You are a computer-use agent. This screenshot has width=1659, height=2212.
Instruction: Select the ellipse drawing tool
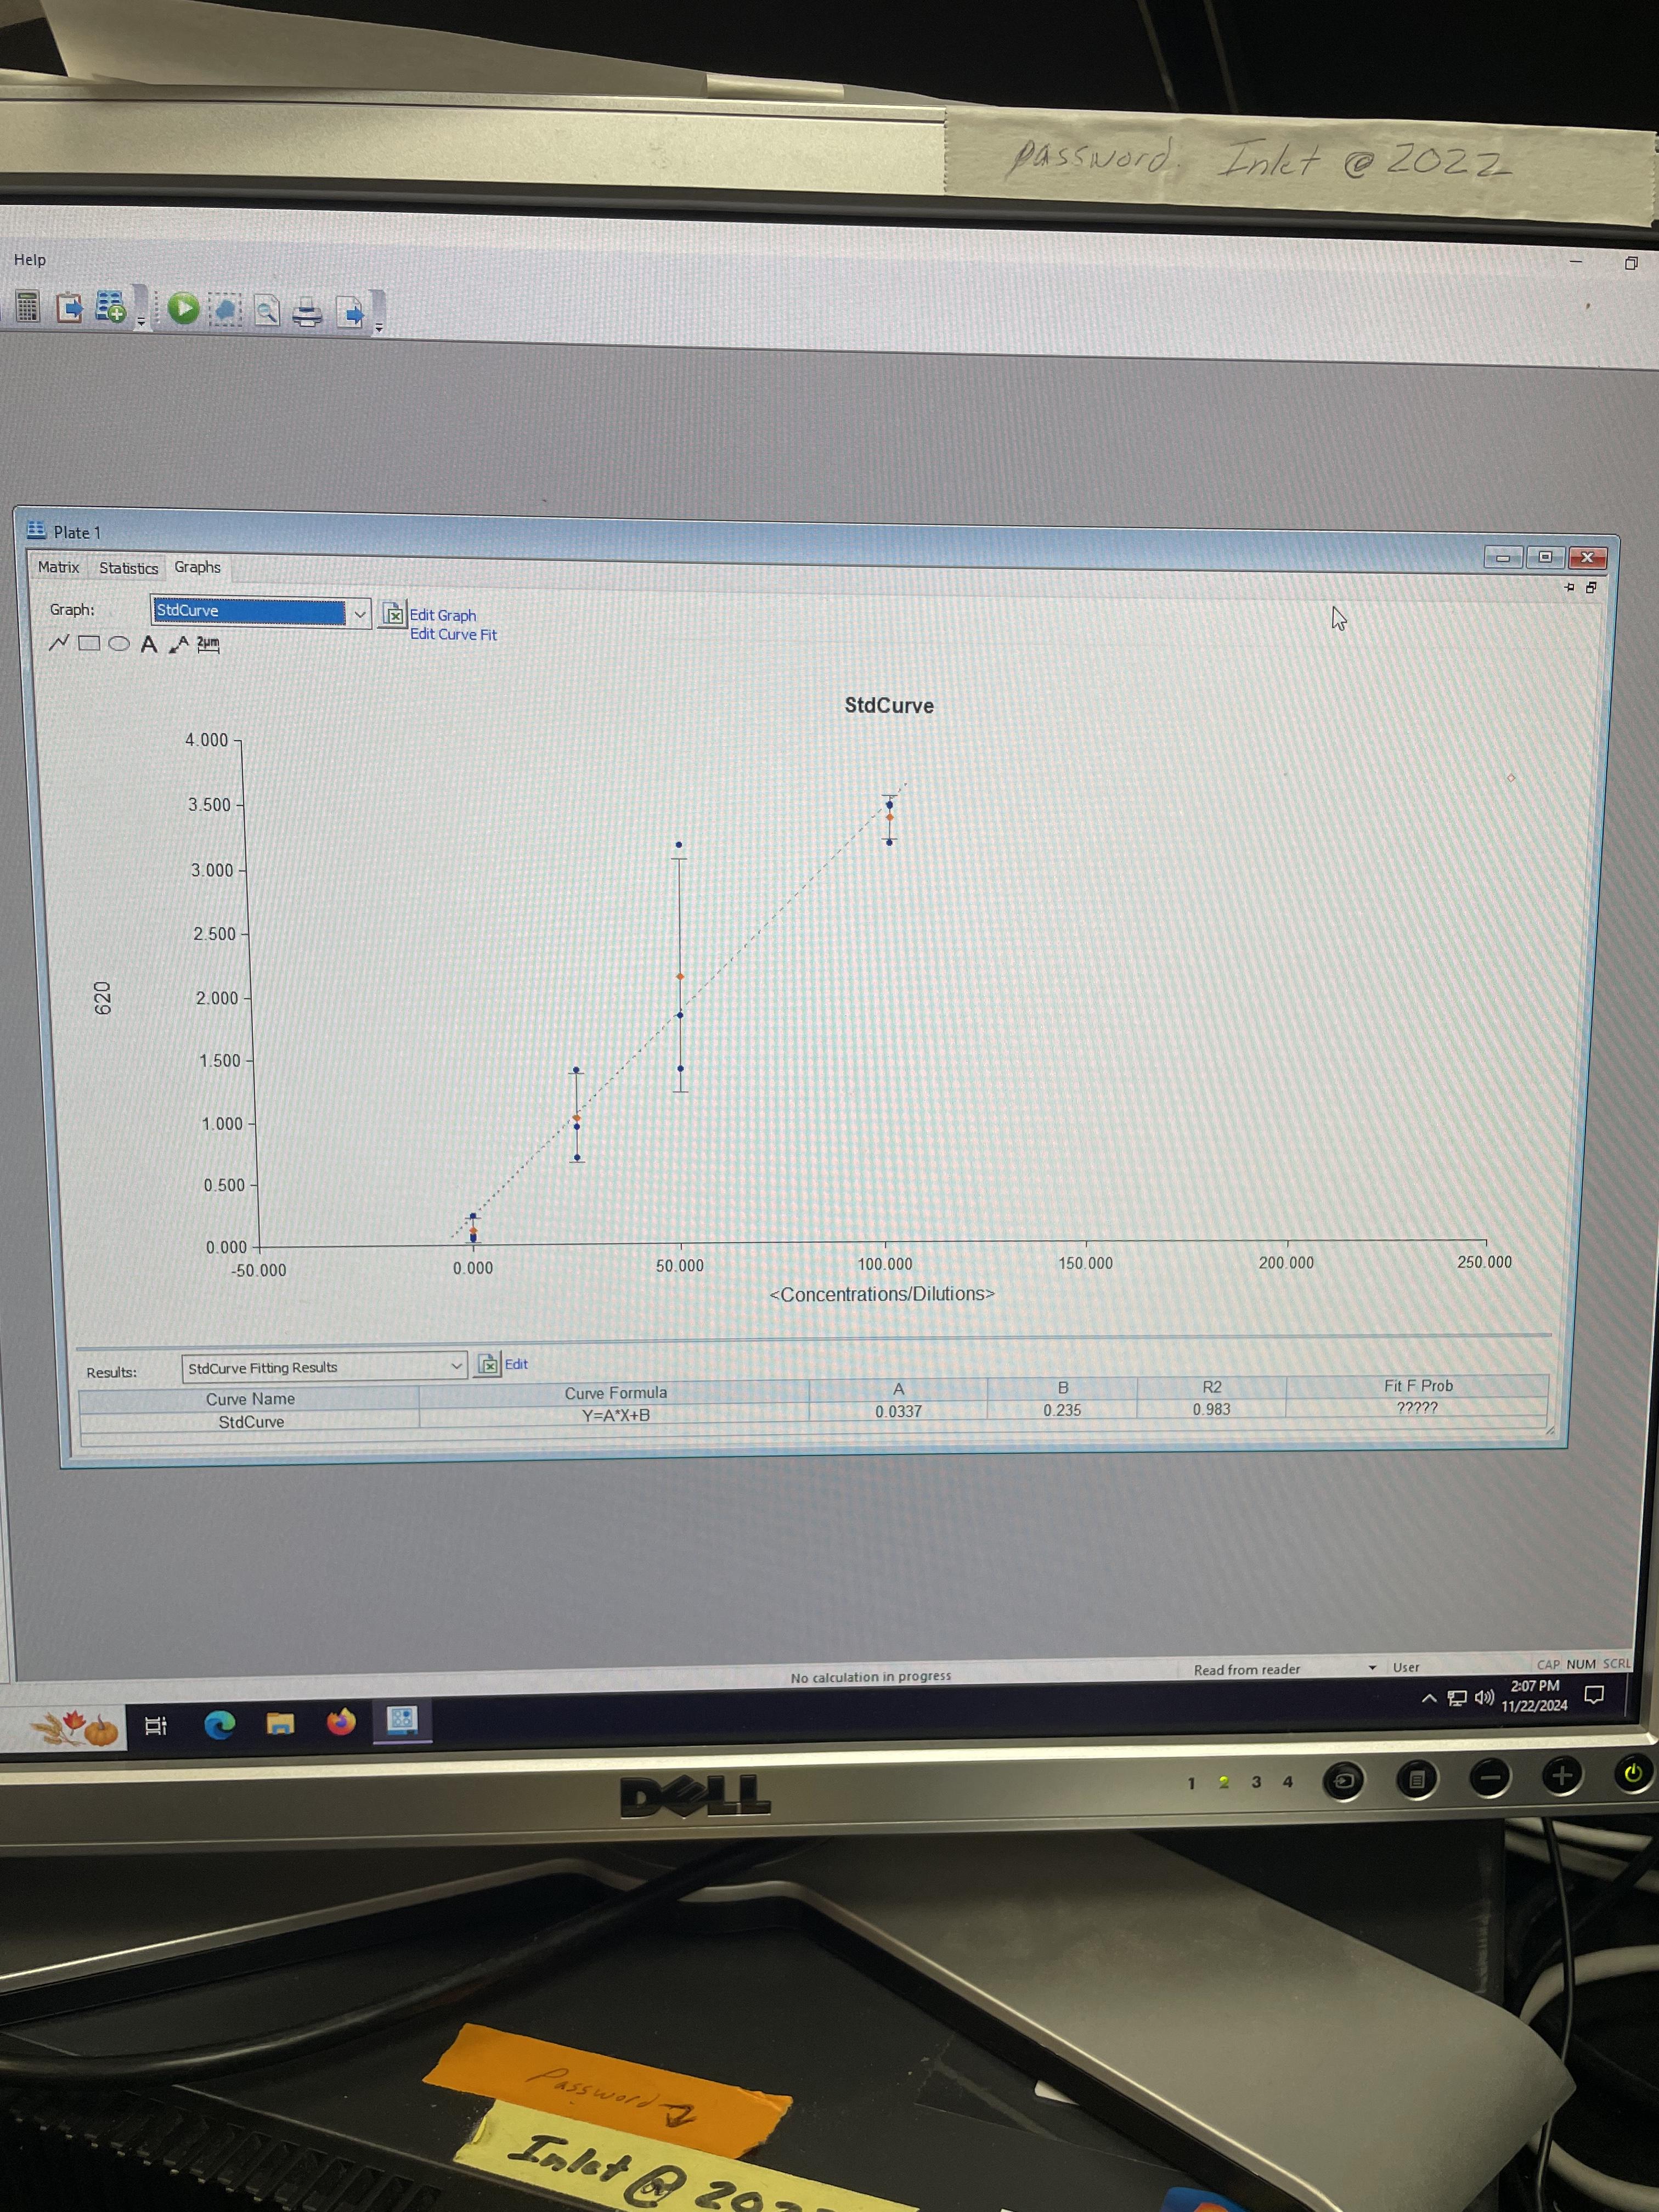point(119,643)
